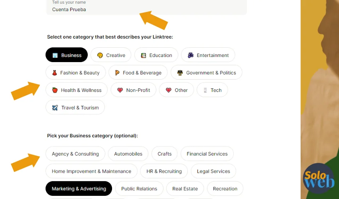Select the Creative palette icon
339x199 pixels.
point(100,55)
